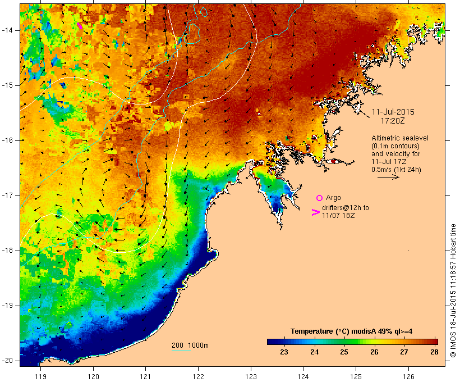Click the dark red end of the color bar
The height and width of the screenshot is (382, 460).
[435, 342]
